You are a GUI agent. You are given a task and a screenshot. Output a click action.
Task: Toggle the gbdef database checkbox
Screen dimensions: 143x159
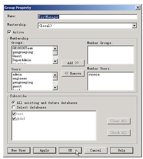click(x=14, y=119)
